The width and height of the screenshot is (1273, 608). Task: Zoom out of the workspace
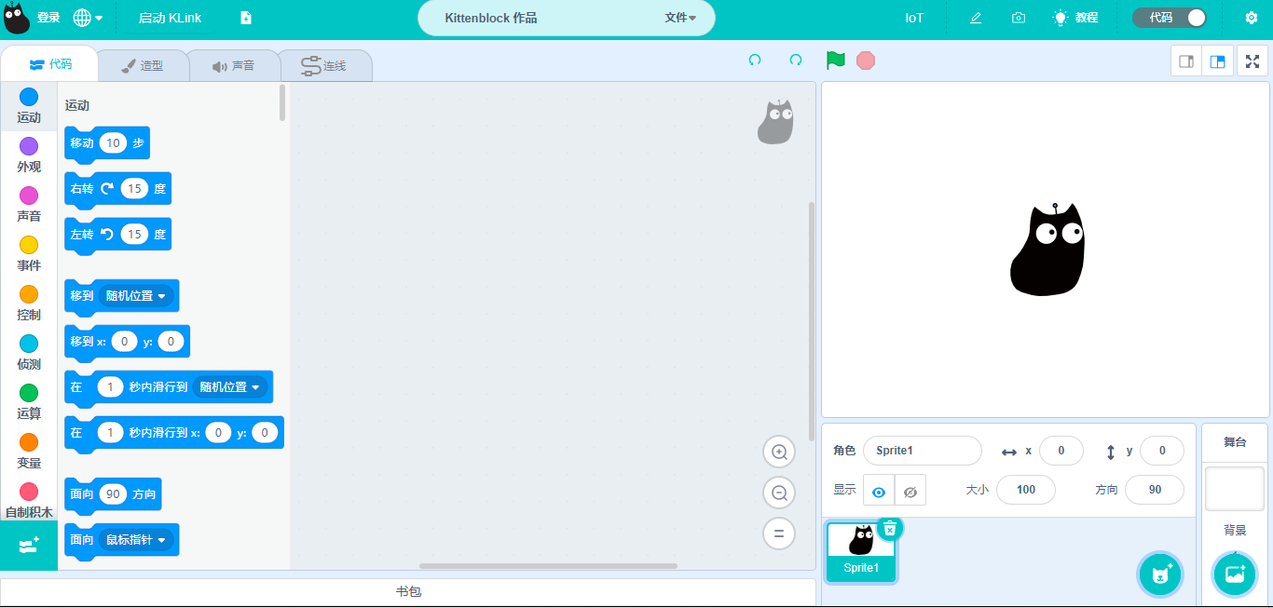click(x=779, y=493)
